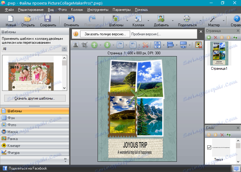Click swap arrows icon in Слой panel

229,135
